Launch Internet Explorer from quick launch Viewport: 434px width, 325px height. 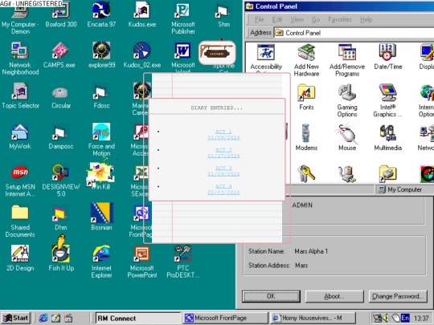coord(43,319)
